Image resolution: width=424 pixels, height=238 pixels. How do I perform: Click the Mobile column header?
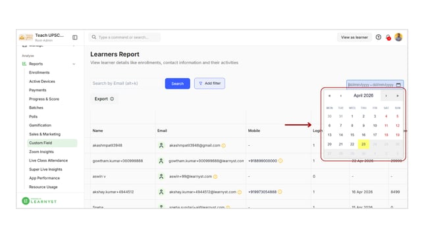click(254, 130)
